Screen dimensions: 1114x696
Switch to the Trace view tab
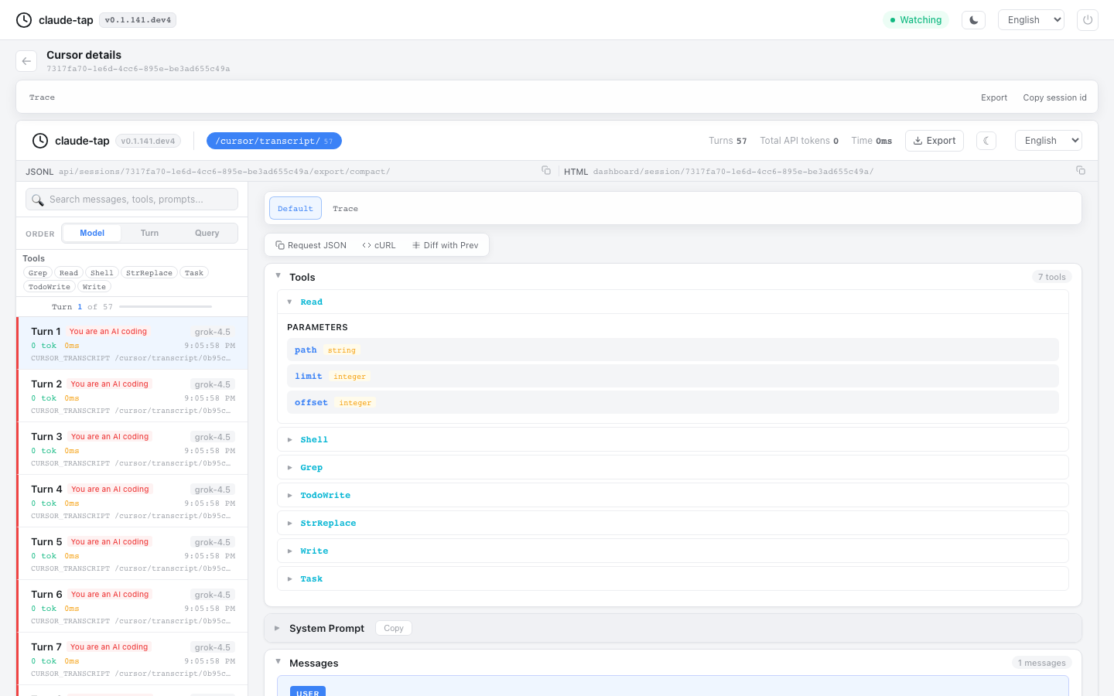click(x=345, y=209)
